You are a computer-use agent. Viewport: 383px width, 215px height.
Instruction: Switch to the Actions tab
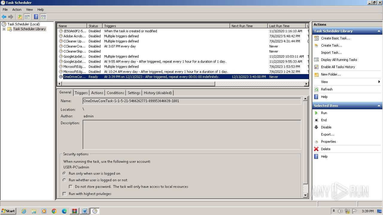[97, 93]
